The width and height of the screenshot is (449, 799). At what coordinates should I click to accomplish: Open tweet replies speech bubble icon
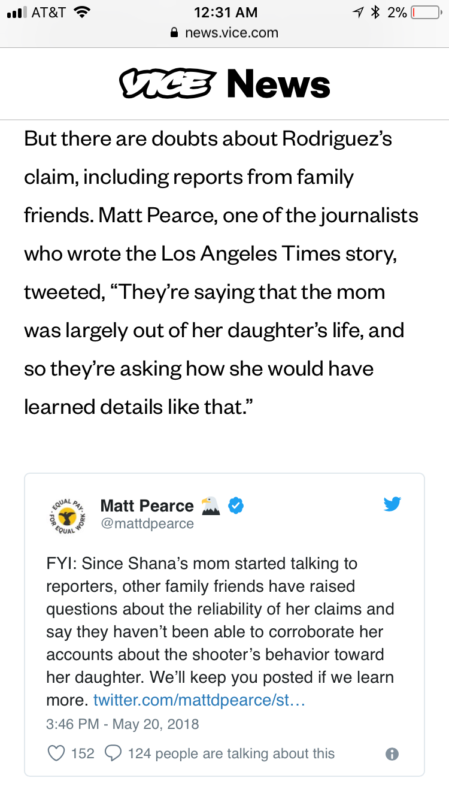113,753
